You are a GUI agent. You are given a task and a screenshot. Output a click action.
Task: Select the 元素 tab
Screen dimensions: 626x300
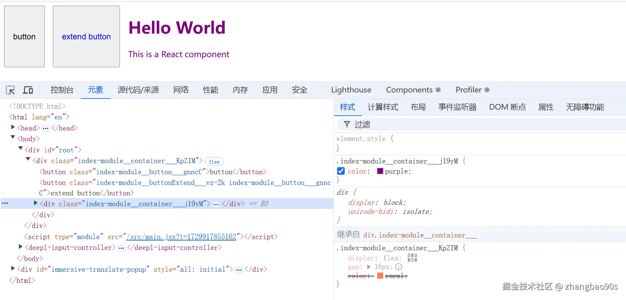pos(95,90)
